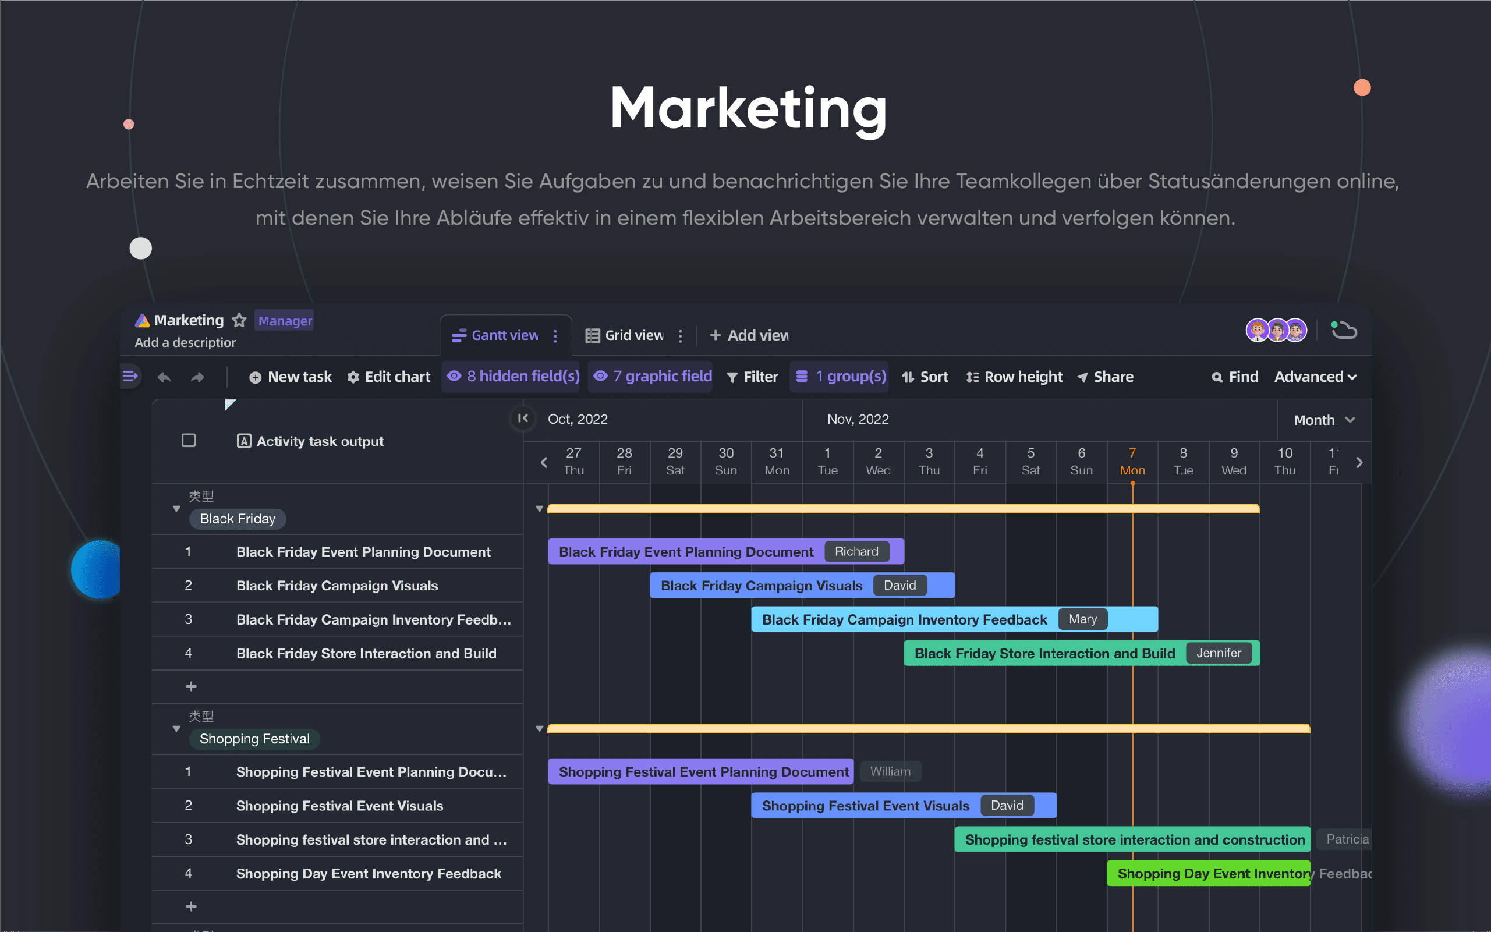Open the Month view dropdown
1491x932 pixels.
coord(1323,419)
